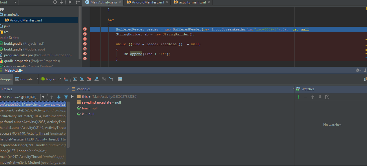Image resolution: width=367 pixels, height=166 pixels.
Task: Open the thread selector dropdown in Frames
Action: 43,97
